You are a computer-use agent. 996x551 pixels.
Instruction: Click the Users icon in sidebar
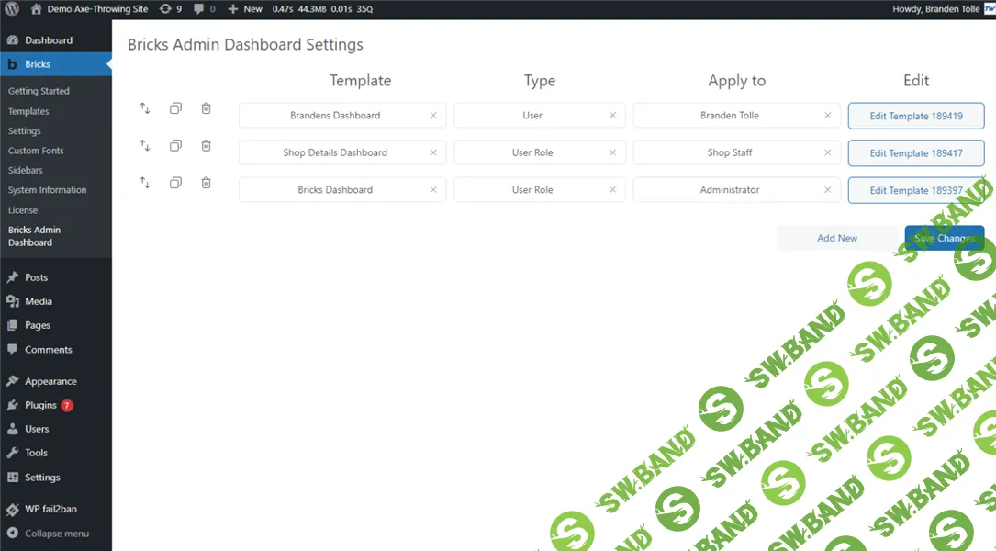click(x=12, y=429)
